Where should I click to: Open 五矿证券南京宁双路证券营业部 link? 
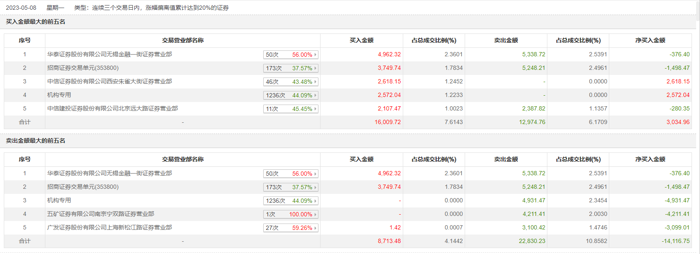[x=100, y=214]
